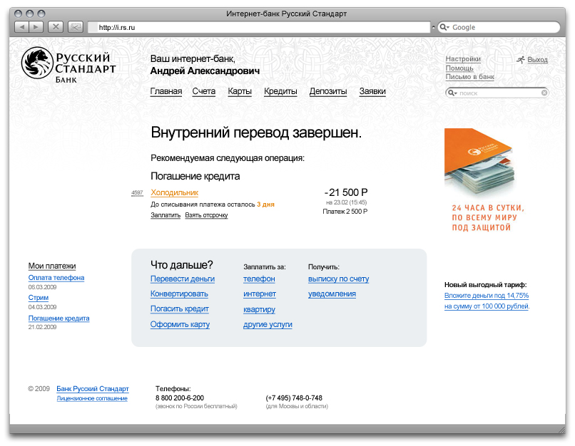The width and height of the screenshot is (575, 446).
Task: Click the browser back arrow button
Action: pyautogui.click(x=21, y=27)
